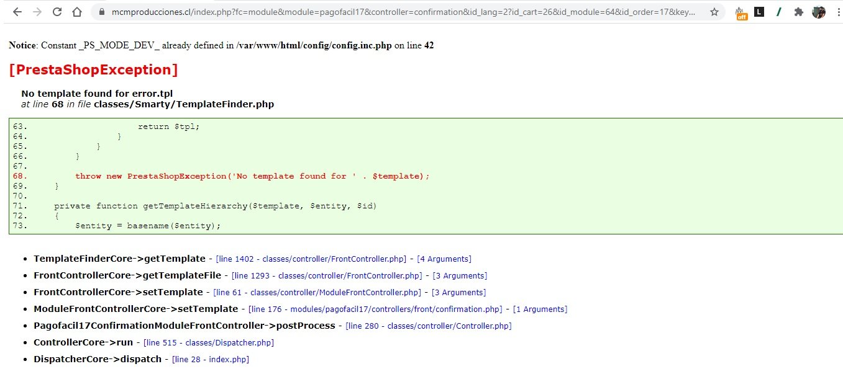View site security lock info
The width and height of the screenshot is (843, 387).
(x=101, y=12)
